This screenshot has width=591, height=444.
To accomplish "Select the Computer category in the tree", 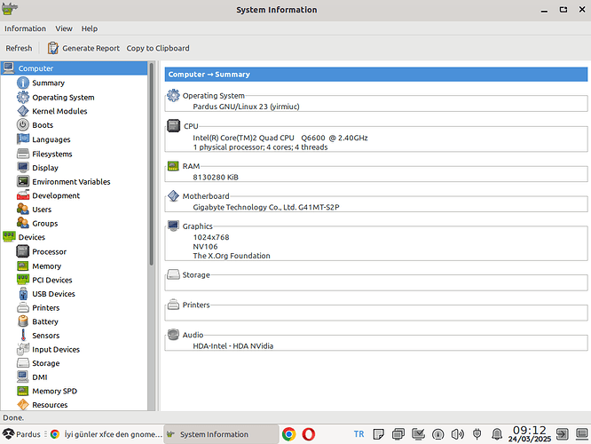I will click(x=74, y=68).
